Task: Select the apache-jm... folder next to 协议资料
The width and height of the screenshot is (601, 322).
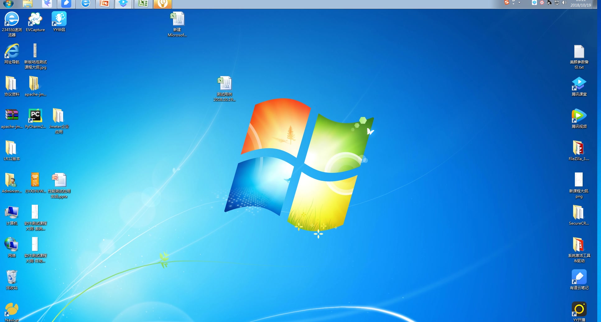Action: (35, 86)
